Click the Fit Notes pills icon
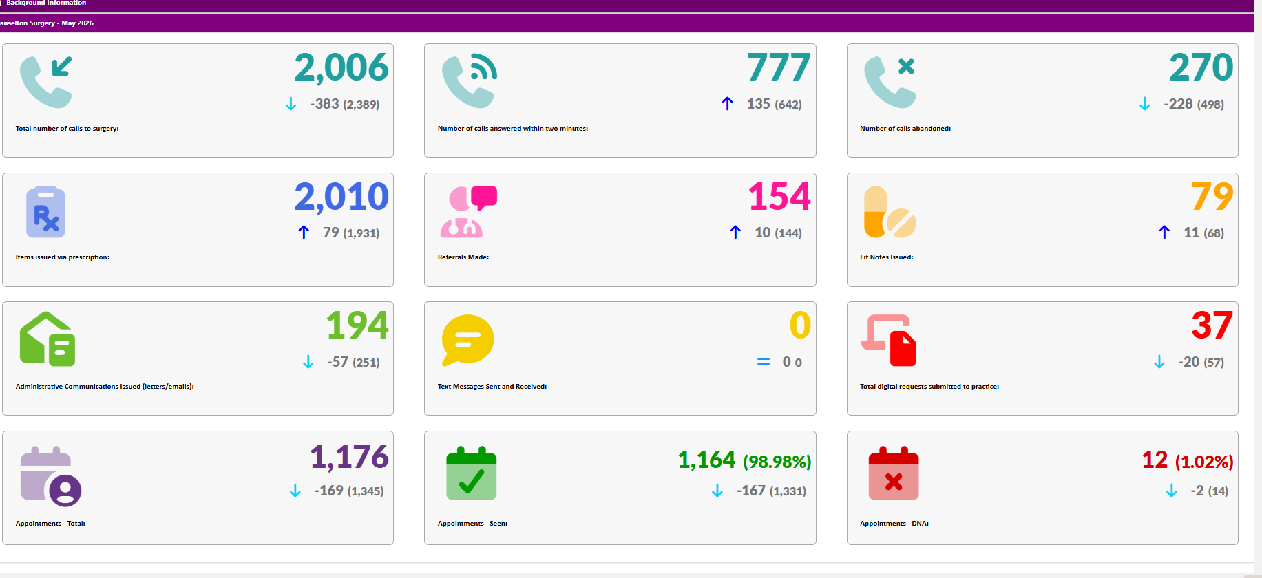This screenshot has height=578, width=1262. click(890, 212)
